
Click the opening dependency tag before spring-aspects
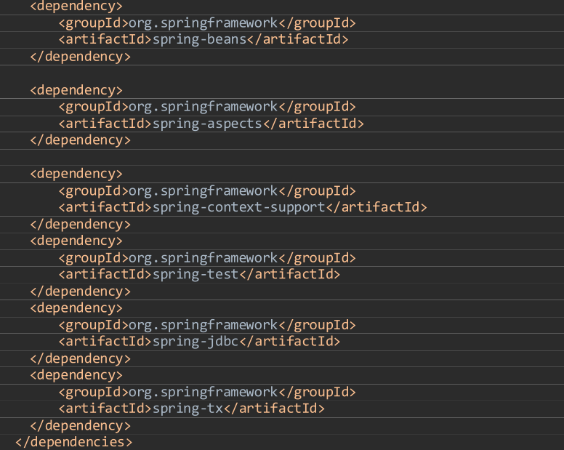[x=76, y=90]
